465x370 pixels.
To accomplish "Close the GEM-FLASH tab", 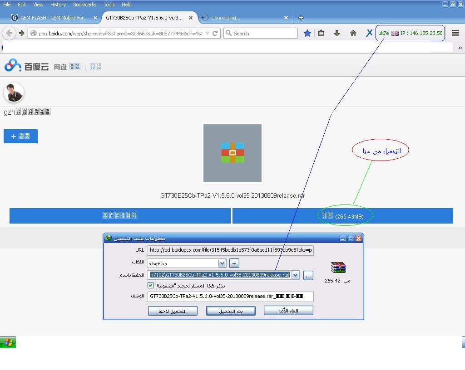I will coord(95,18).
